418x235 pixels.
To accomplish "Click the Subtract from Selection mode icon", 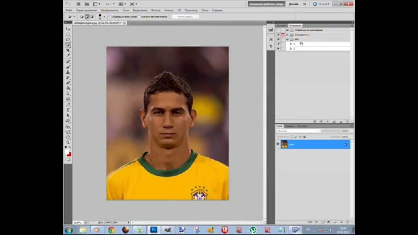I will (x=92, y=17).
